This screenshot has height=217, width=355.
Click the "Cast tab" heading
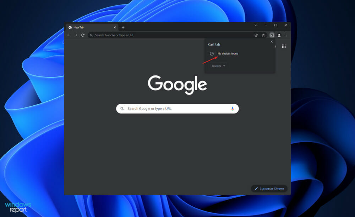pos(214,44)
